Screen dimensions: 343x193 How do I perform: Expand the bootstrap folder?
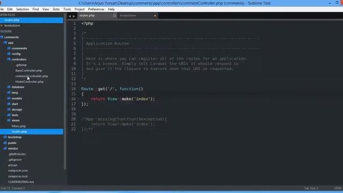(x=14, y=137)
